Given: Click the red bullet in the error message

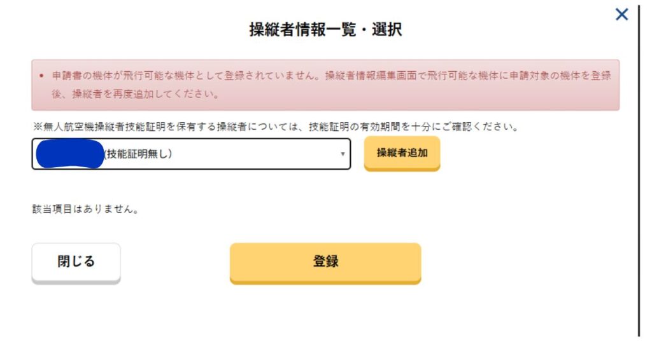Looking at the screenshot, I should point(41,76).
